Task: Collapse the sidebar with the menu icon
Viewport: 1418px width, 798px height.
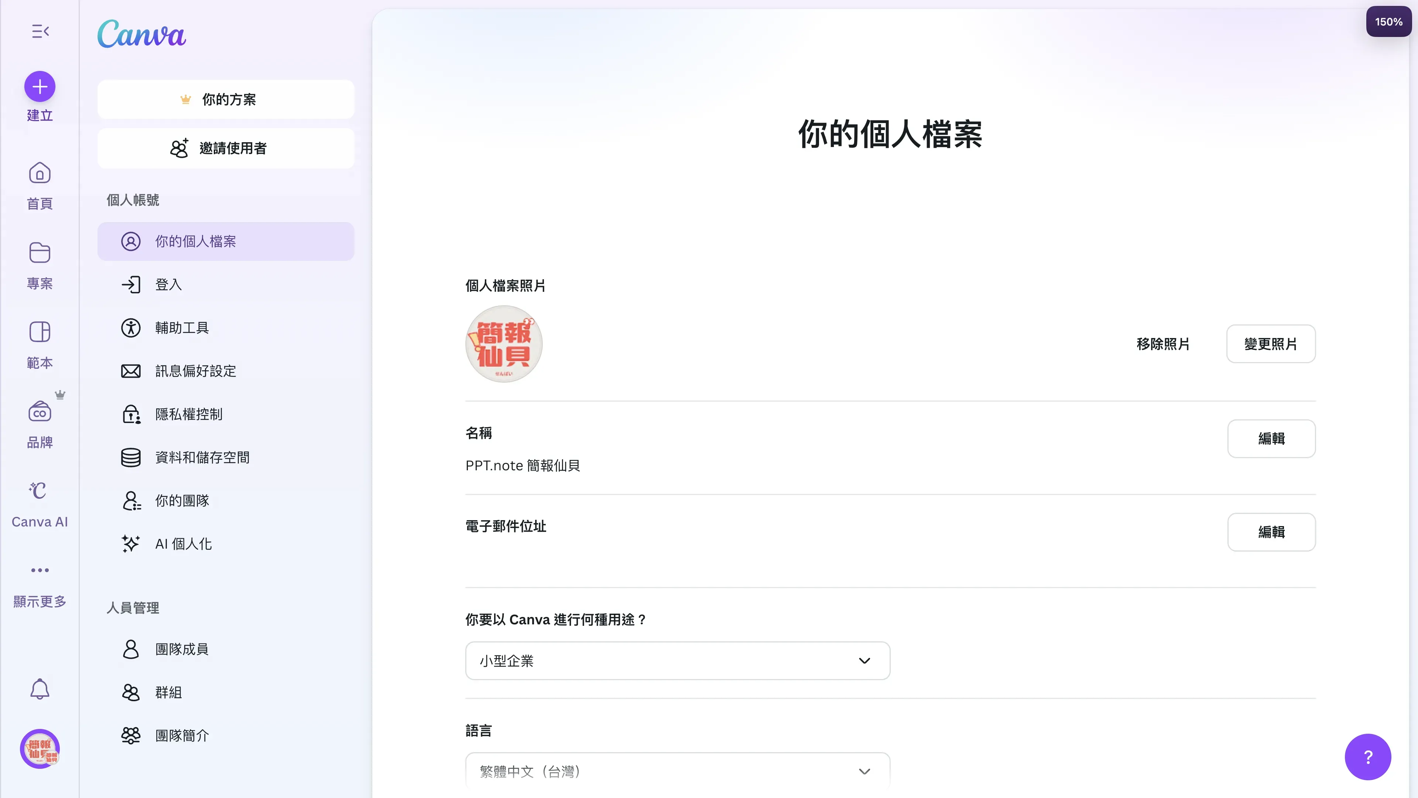Action: coord(40,31)
